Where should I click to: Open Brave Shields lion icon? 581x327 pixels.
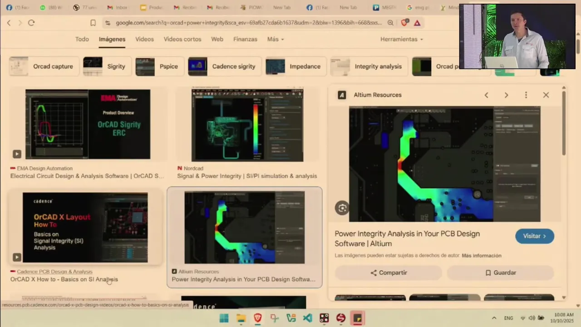coord(404,23)
